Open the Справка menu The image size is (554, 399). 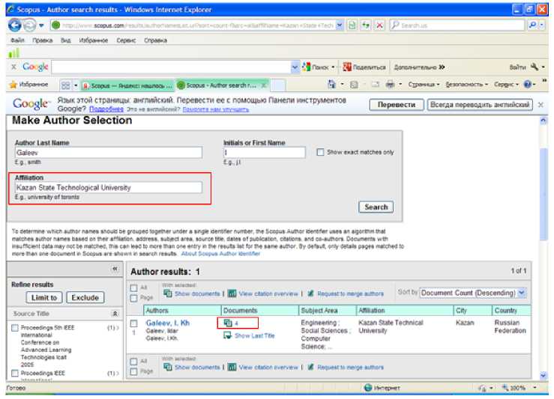tap(155, 40)
